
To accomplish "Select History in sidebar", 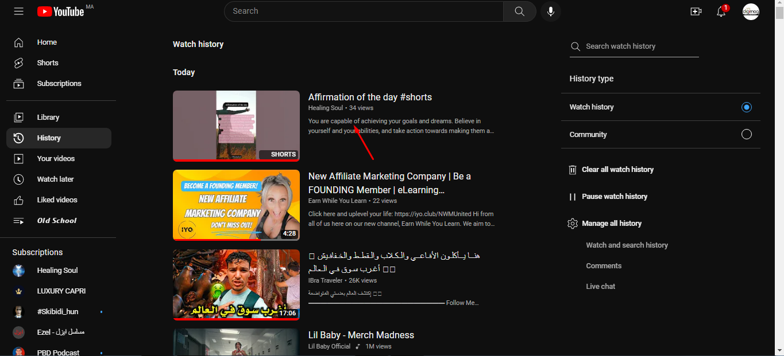I will coord(59,138).
